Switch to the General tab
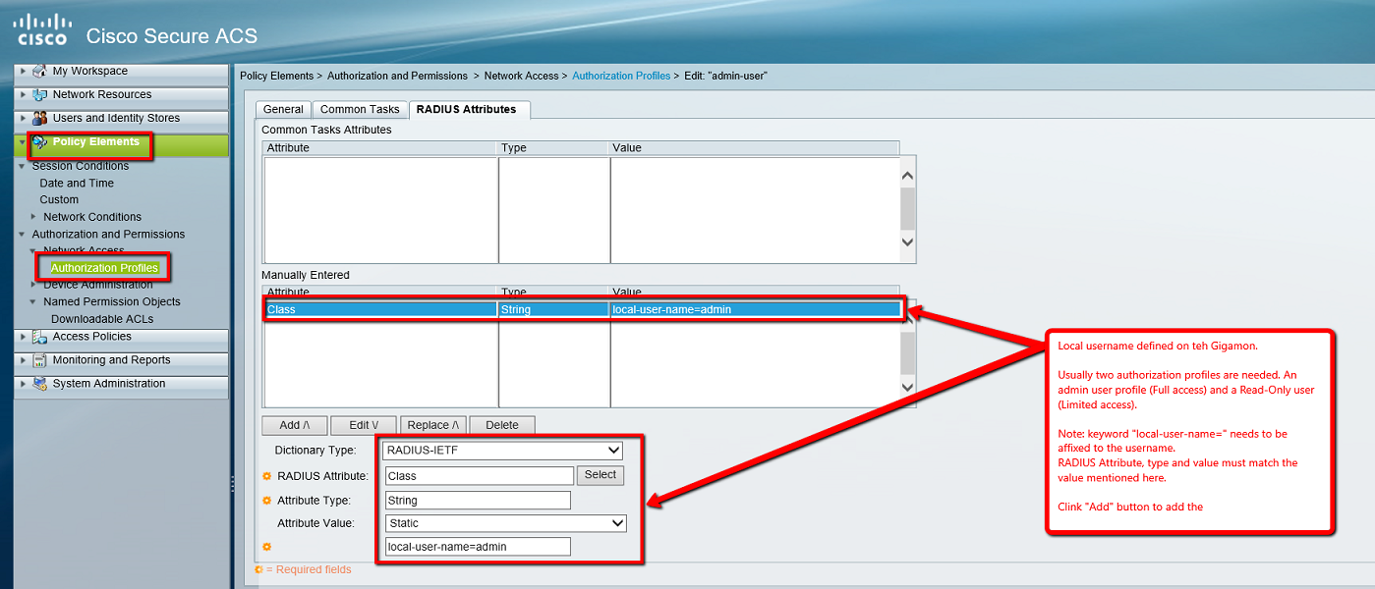1375x589 pixels. point(283,109)
